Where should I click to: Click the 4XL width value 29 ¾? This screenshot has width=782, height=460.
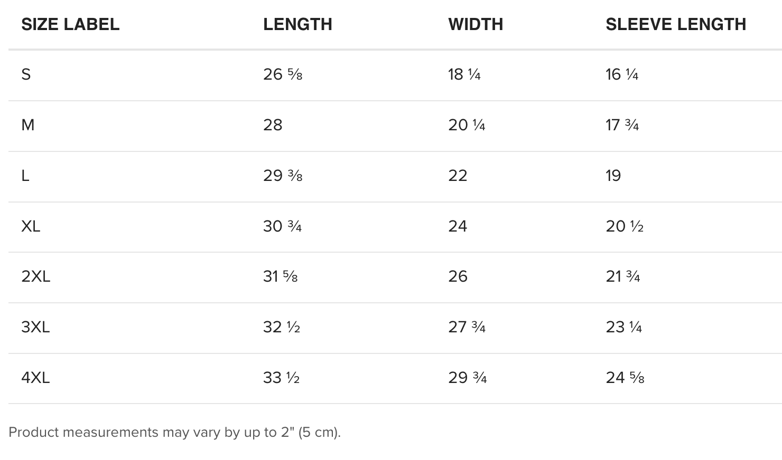[468, 378]
